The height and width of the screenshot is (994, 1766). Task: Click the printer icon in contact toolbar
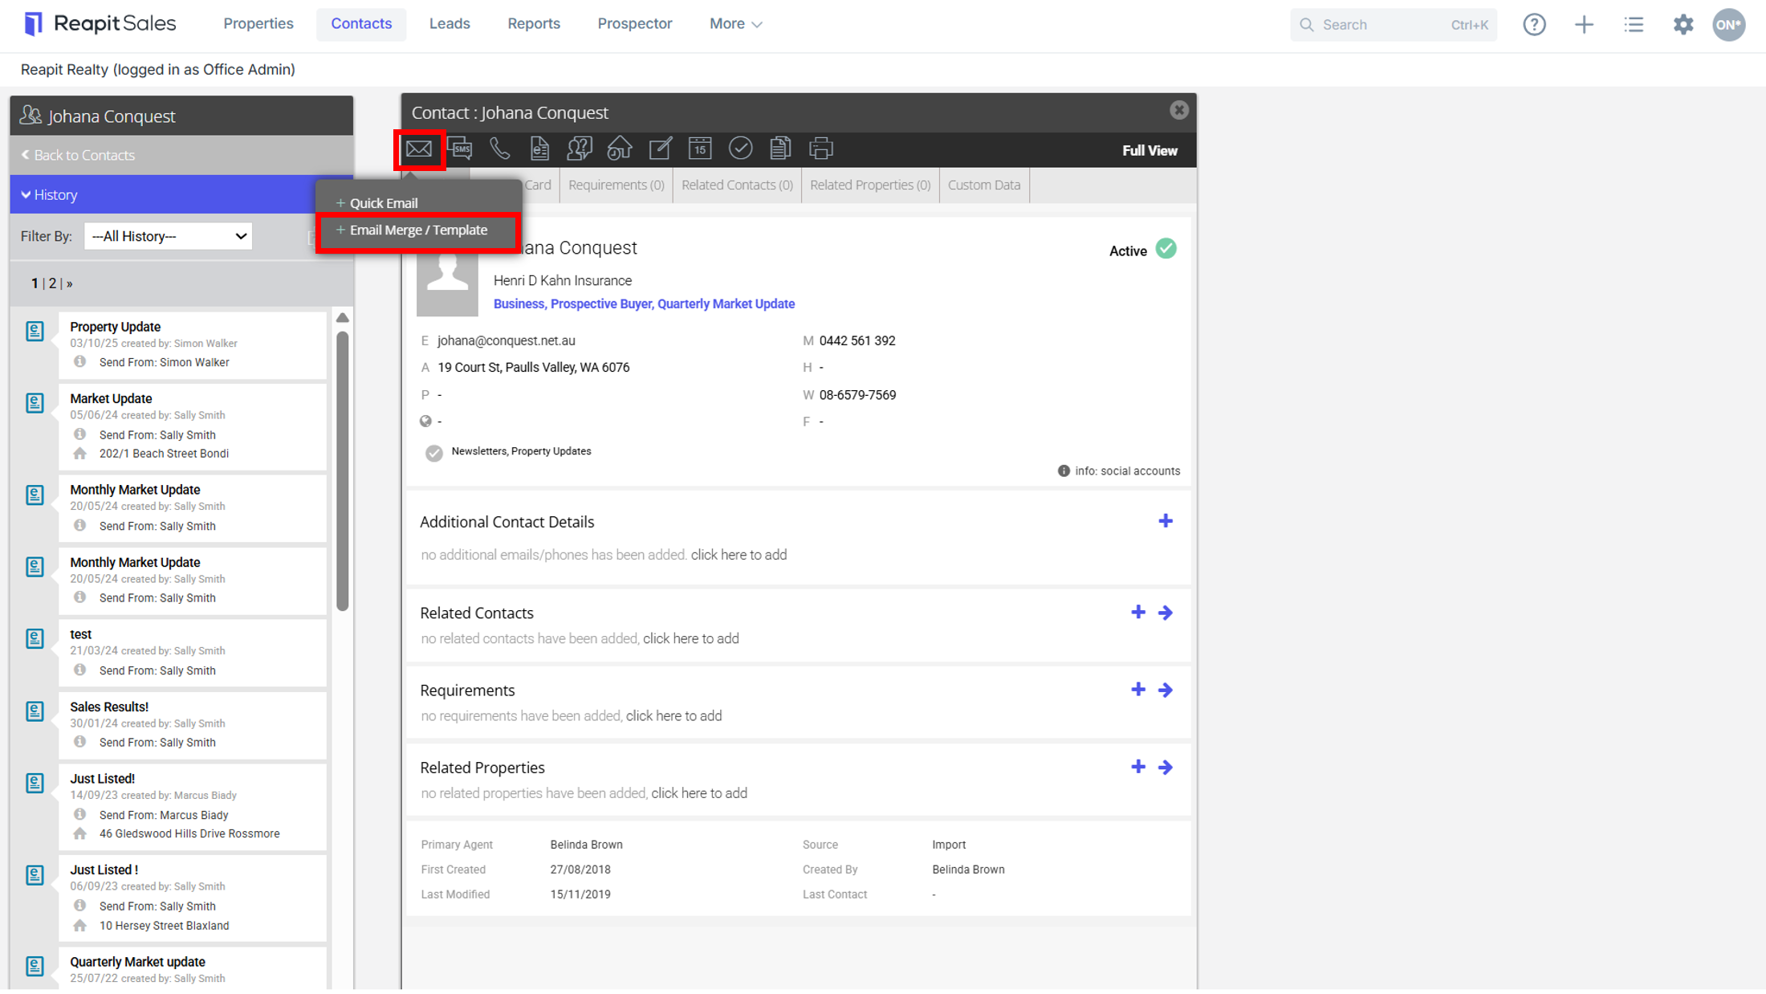pos(820,149)
